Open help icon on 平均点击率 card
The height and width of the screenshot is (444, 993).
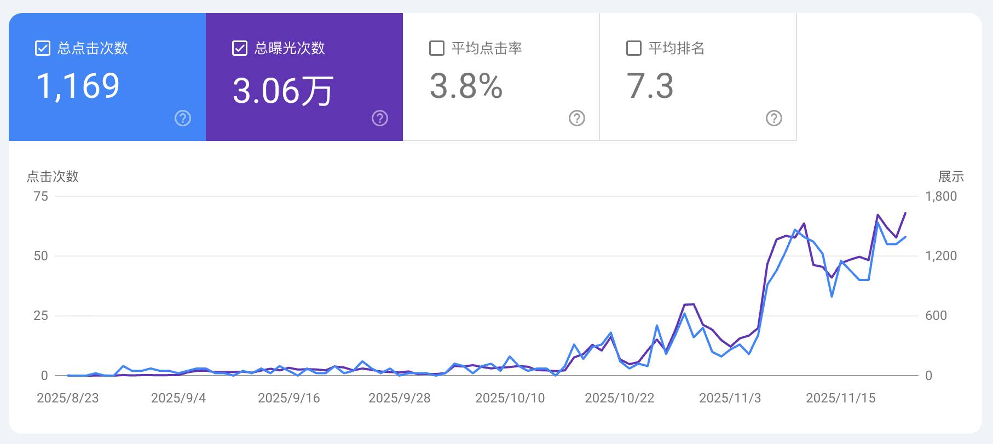coord(577,118)
